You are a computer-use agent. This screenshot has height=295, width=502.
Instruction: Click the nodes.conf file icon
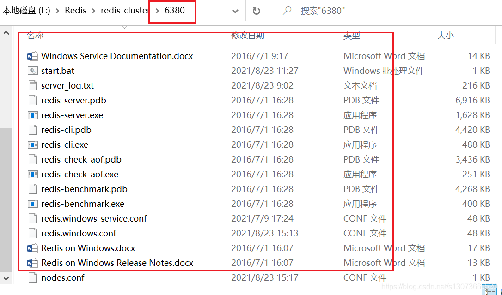pyautogui.click(x=32, y=277)
